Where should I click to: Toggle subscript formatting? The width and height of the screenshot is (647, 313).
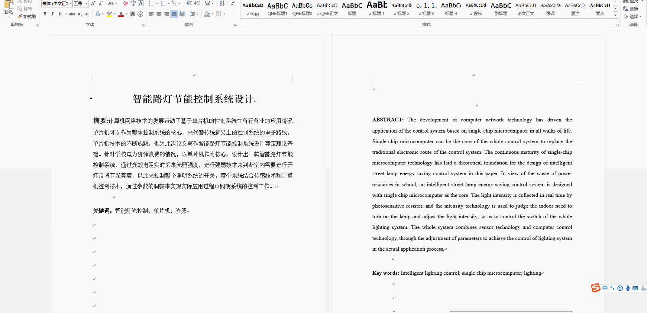[80, 14]
